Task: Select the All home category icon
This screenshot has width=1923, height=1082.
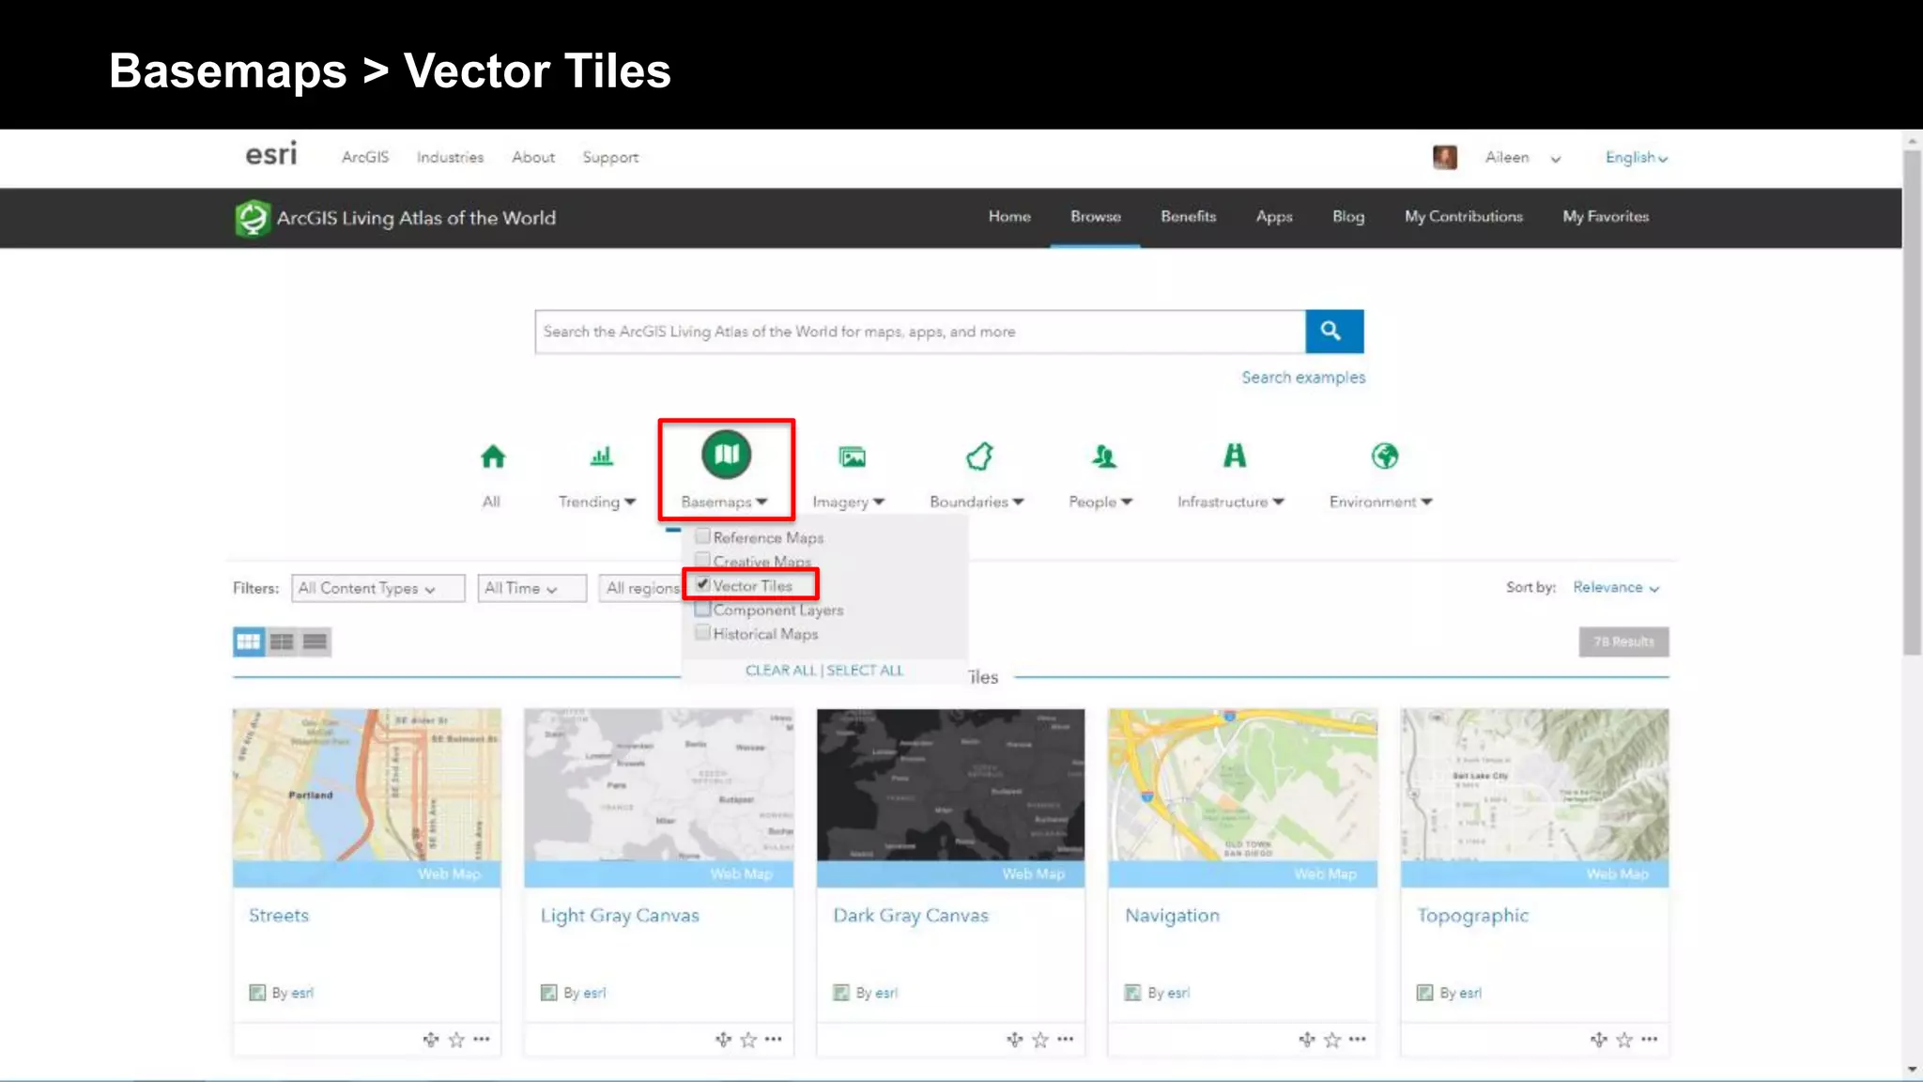Action: pos(493,456)
